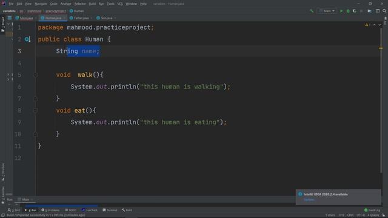Click the gutter implemented-by icon on line 2
388x218 pixels.
(27, 39)
